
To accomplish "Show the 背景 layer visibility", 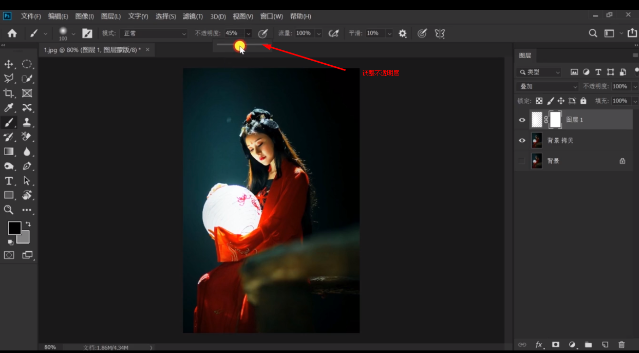I will pos(522,161).
